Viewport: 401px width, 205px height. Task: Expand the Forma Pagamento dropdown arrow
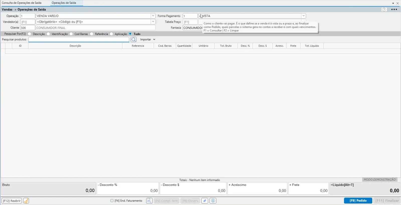pos(304,16)
